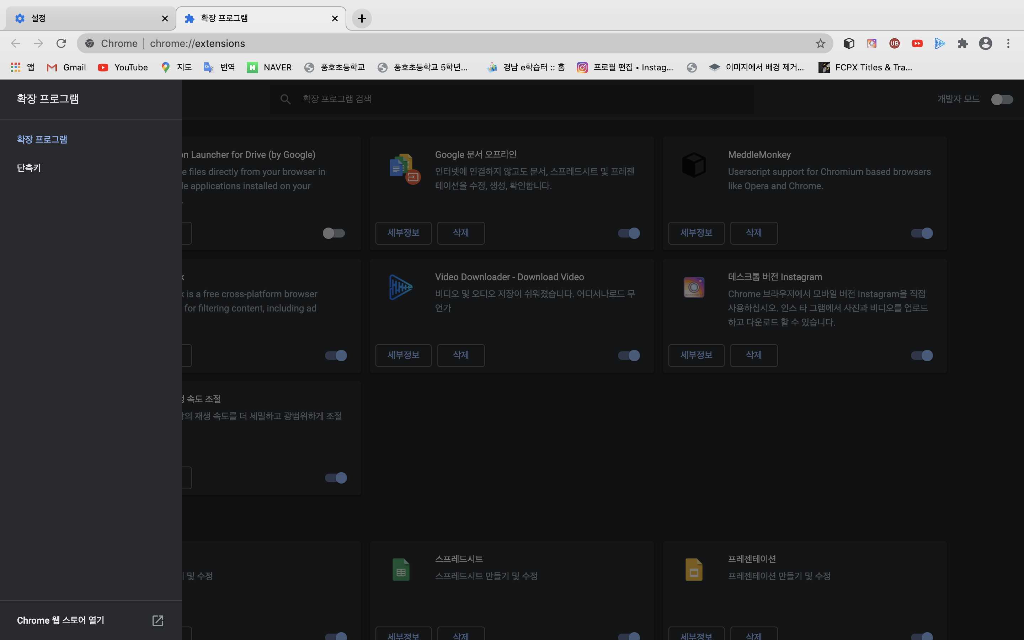
Task: Open Chrome three-dot menu
Action: click(1008, 43)
